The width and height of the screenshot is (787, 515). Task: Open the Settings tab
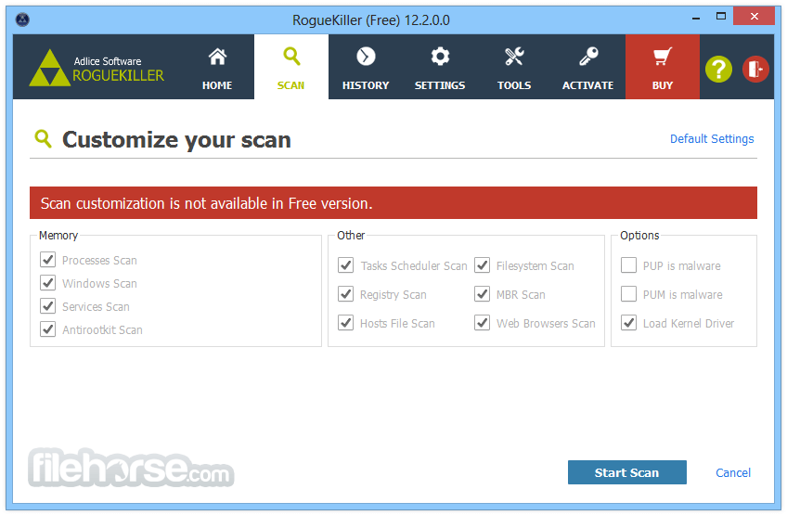(x=440, y=67)
